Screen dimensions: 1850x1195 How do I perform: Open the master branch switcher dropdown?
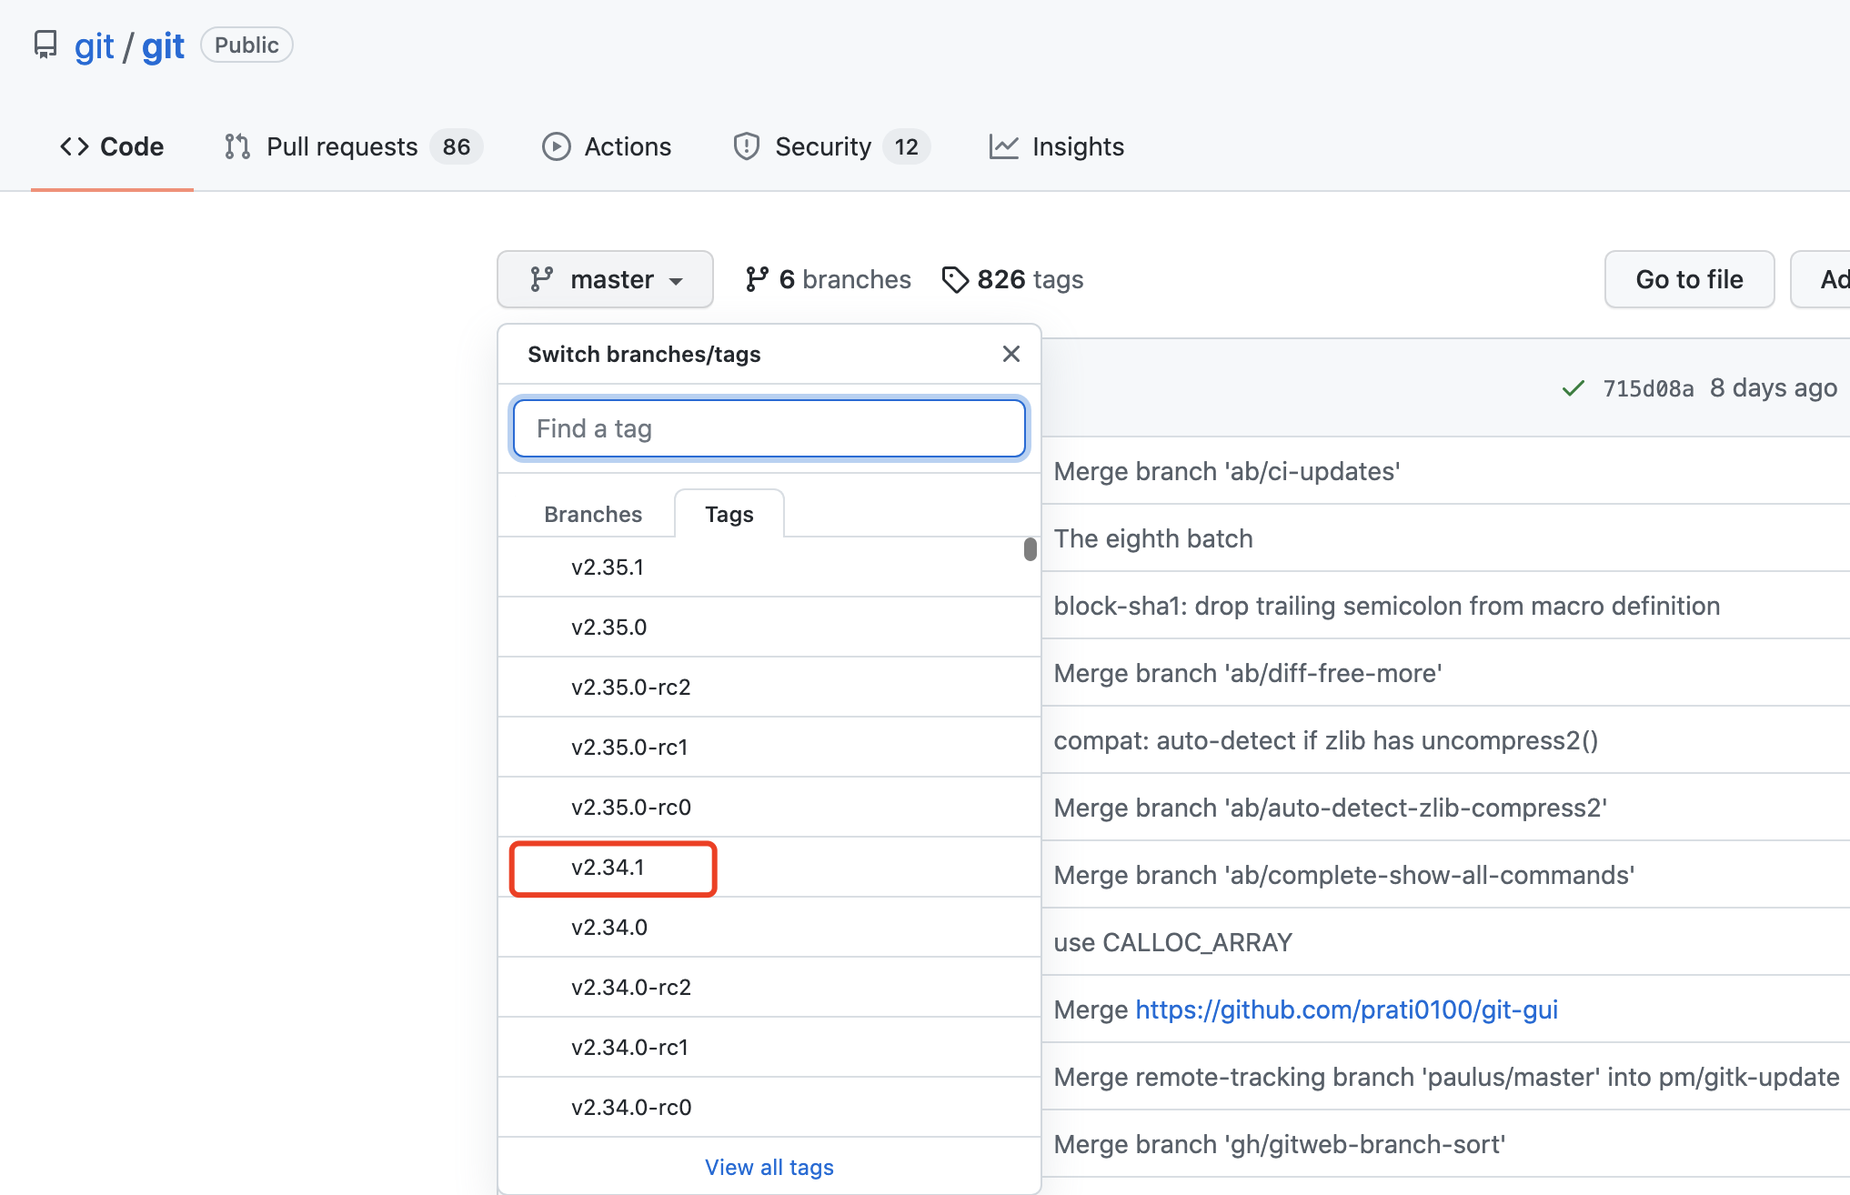tap(605, 279)
